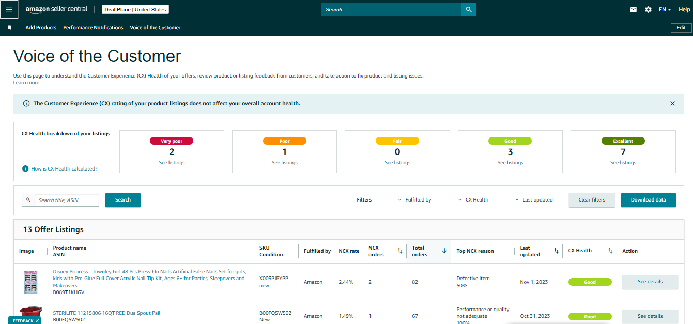Click the search magnifier button in header
693x324 pixels.
click(469, 9)
